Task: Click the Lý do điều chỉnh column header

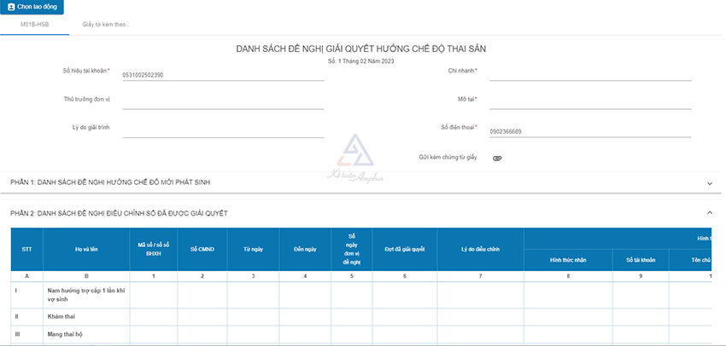Action: [479, 249]
